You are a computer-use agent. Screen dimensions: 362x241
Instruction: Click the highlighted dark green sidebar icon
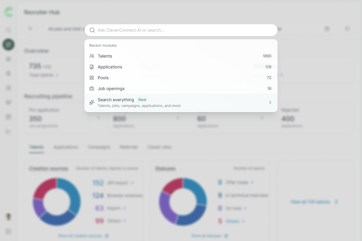click(8, 45)
